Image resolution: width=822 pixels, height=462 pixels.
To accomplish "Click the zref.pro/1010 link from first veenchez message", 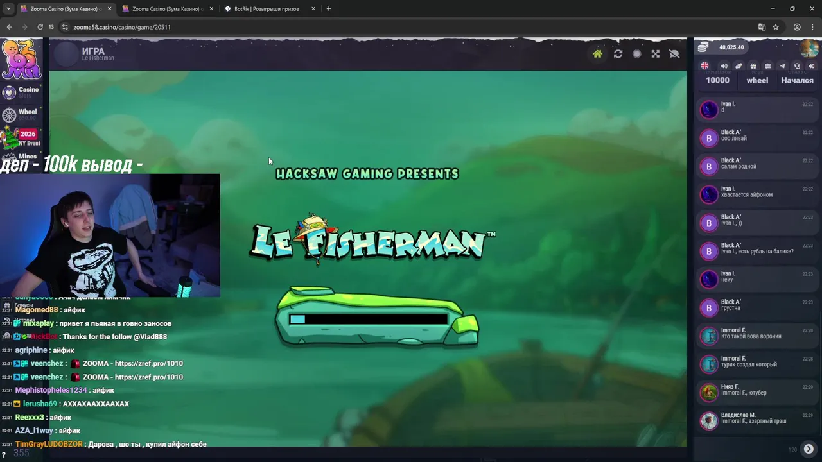I will click(149, 364).
